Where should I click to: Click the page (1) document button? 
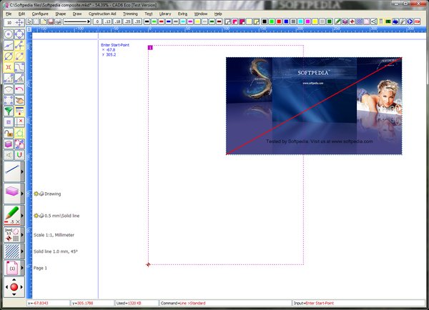coord(12,268)
